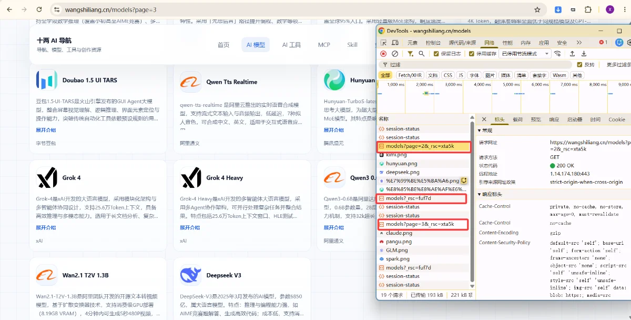
Task: Clear the network log
Action: tap(395, 54)
